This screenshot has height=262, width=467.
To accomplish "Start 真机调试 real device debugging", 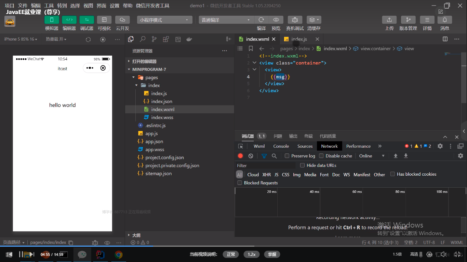I will 295,20.
